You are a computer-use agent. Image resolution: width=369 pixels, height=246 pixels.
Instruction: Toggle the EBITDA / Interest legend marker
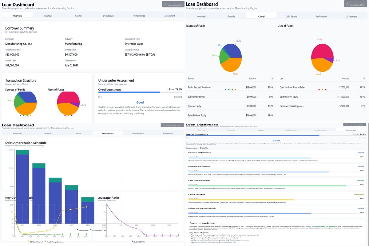[x=29, y=241]
